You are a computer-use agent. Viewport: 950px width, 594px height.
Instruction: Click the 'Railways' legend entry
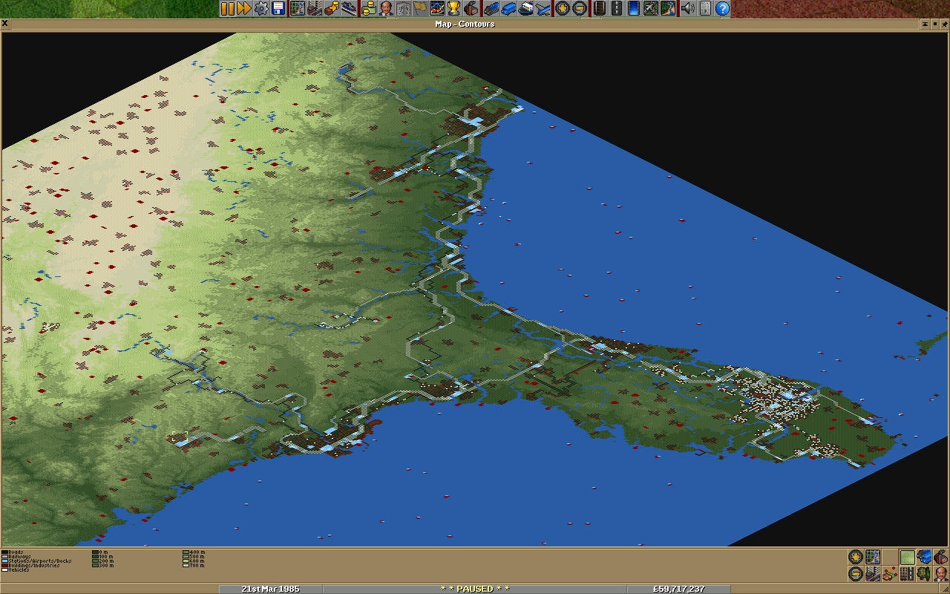coord(16,557)
